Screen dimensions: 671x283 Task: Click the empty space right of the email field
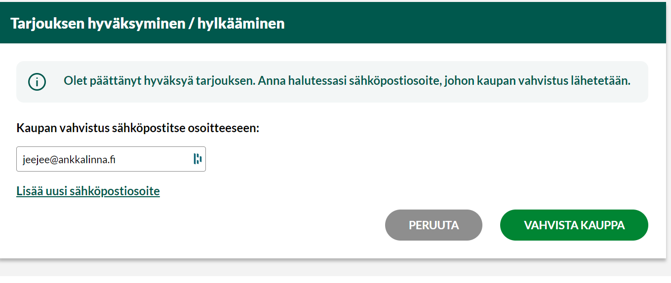coord(395,159)
